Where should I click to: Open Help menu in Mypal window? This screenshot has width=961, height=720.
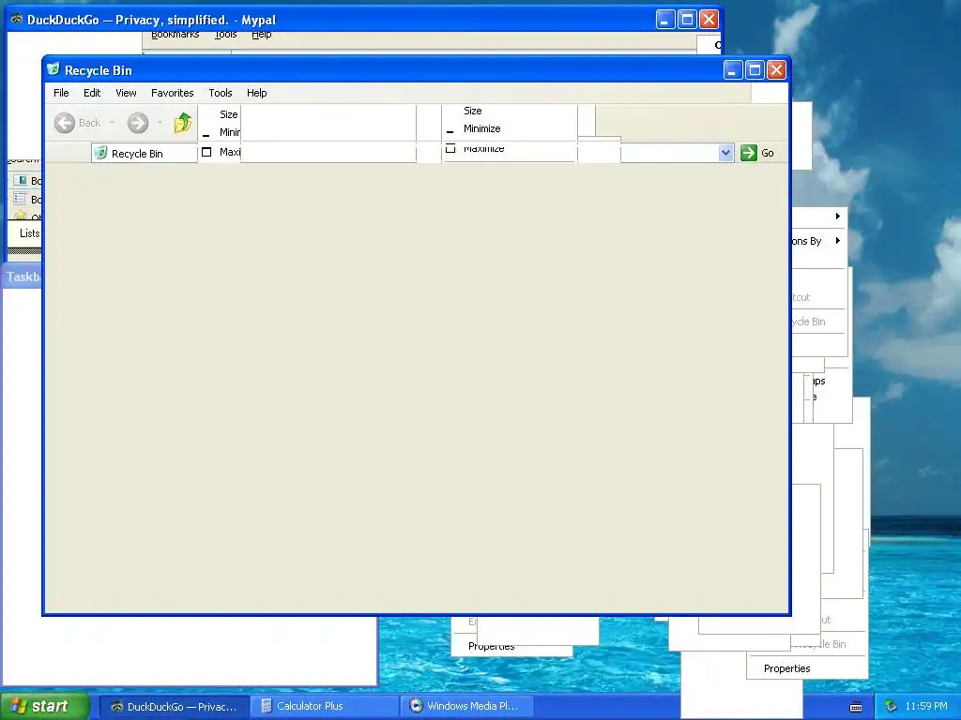[x=262, y=35]
